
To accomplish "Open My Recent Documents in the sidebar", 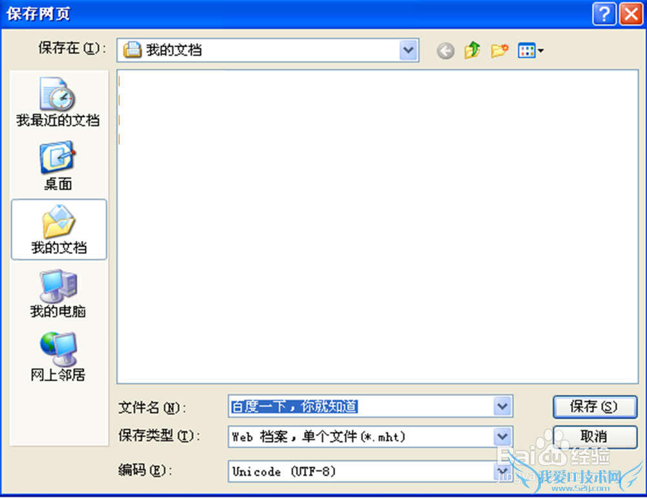I will click(58, 102).
